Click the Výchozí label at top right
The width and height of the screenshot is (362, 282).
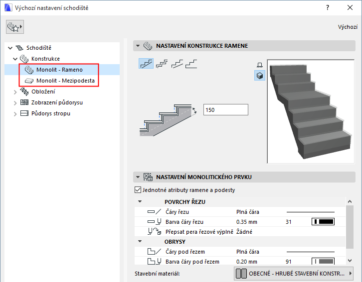(348, 27)
